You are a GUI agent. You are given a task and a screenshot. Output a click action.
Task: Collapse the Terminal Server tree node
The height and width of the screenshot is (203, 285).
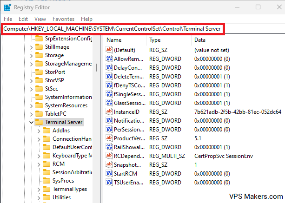(31, 122)
